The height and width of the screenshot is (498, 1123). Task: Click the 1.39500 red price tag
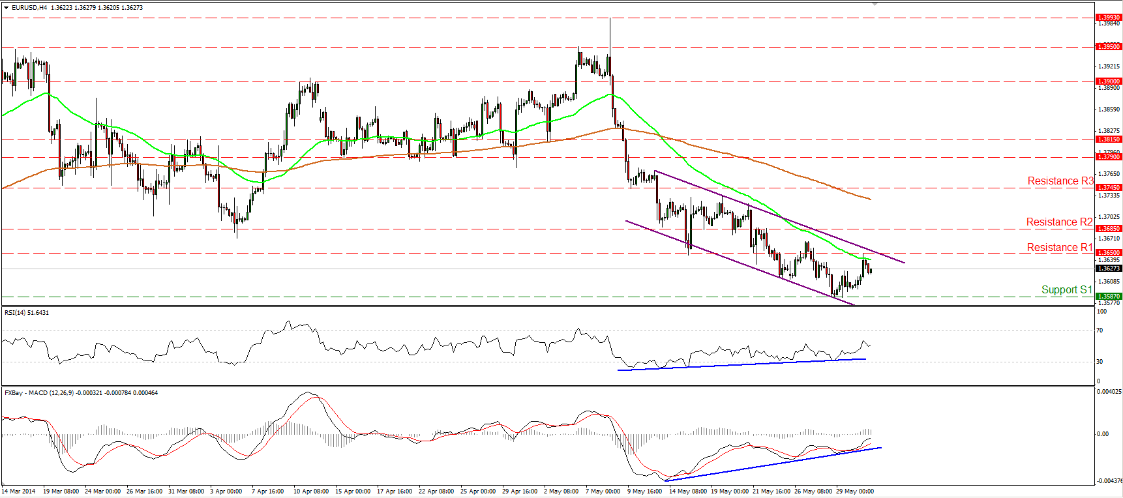click(x=1109, y=47)
